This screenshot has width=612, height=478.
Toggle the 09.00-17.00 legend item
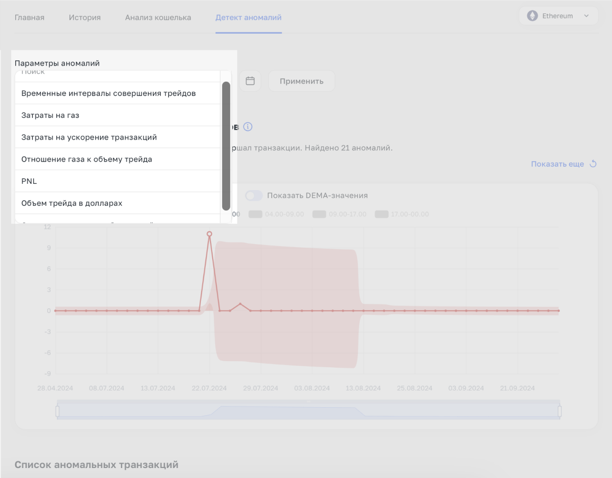pyautogui.click(x=339, y=214)
